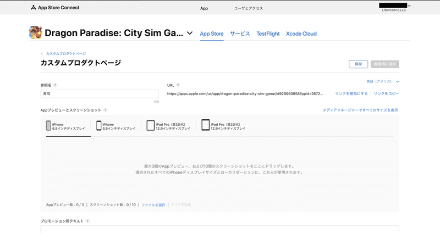Click the screenshot drop zone area
Viewport: 440px width, 233px height.
(x=219, y=169)
